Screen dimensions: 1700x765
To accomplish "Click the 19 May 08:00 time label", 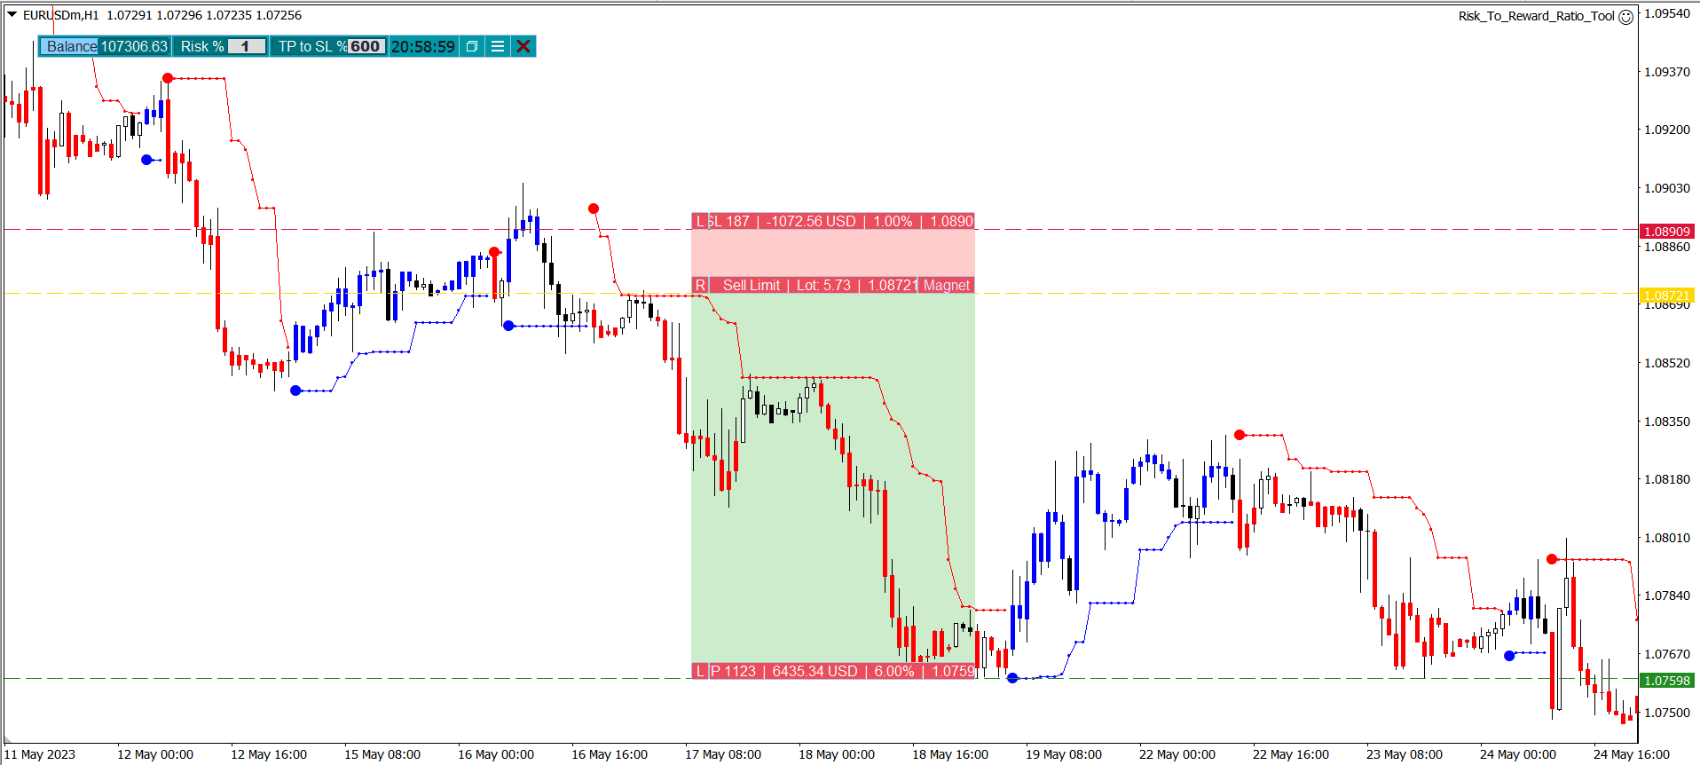I will click(1064, 754).
